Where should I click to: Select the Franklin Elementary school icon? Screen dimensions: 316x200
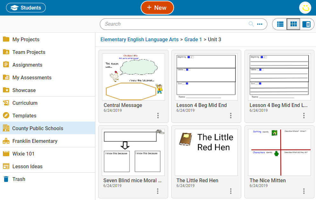(x=6, y=141)
